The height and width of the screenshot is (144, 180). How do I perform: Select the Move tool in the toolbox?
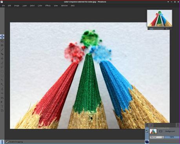coord(2,36)
